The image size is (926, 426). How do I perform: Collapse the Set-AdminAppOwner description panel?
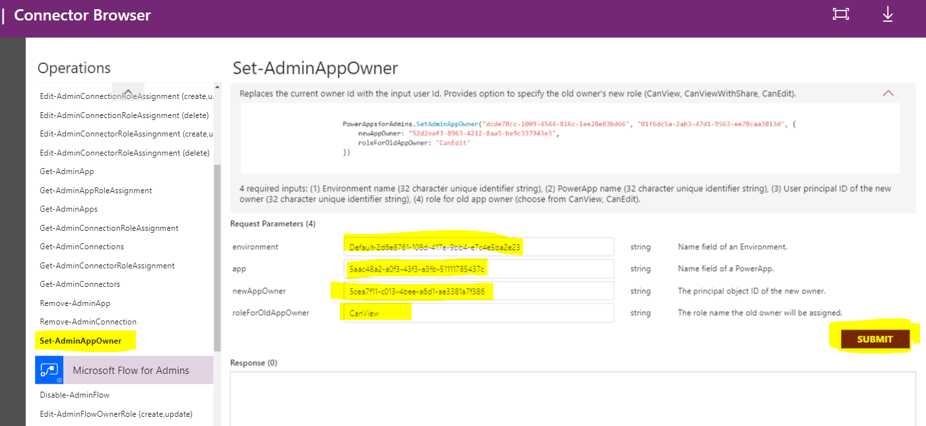[x=888, y=94]
